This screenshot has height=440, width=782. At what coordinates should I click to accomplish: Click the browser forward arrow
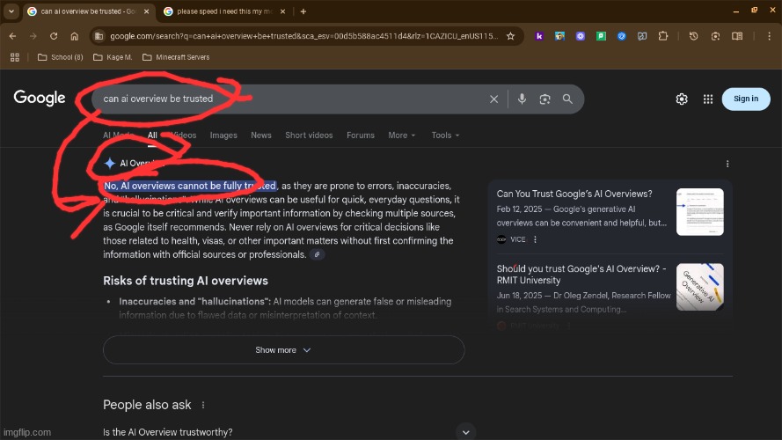coord(33,36)
